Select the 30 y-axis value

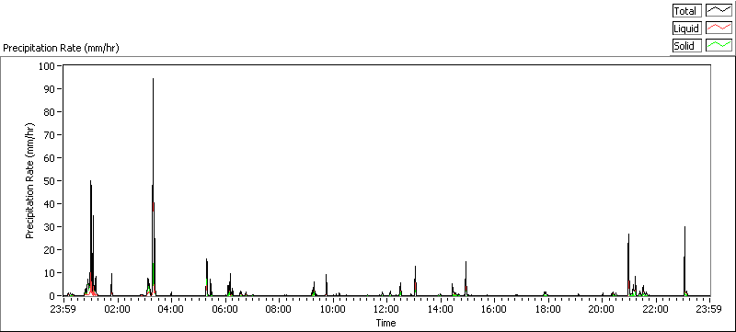coord(51,226)
